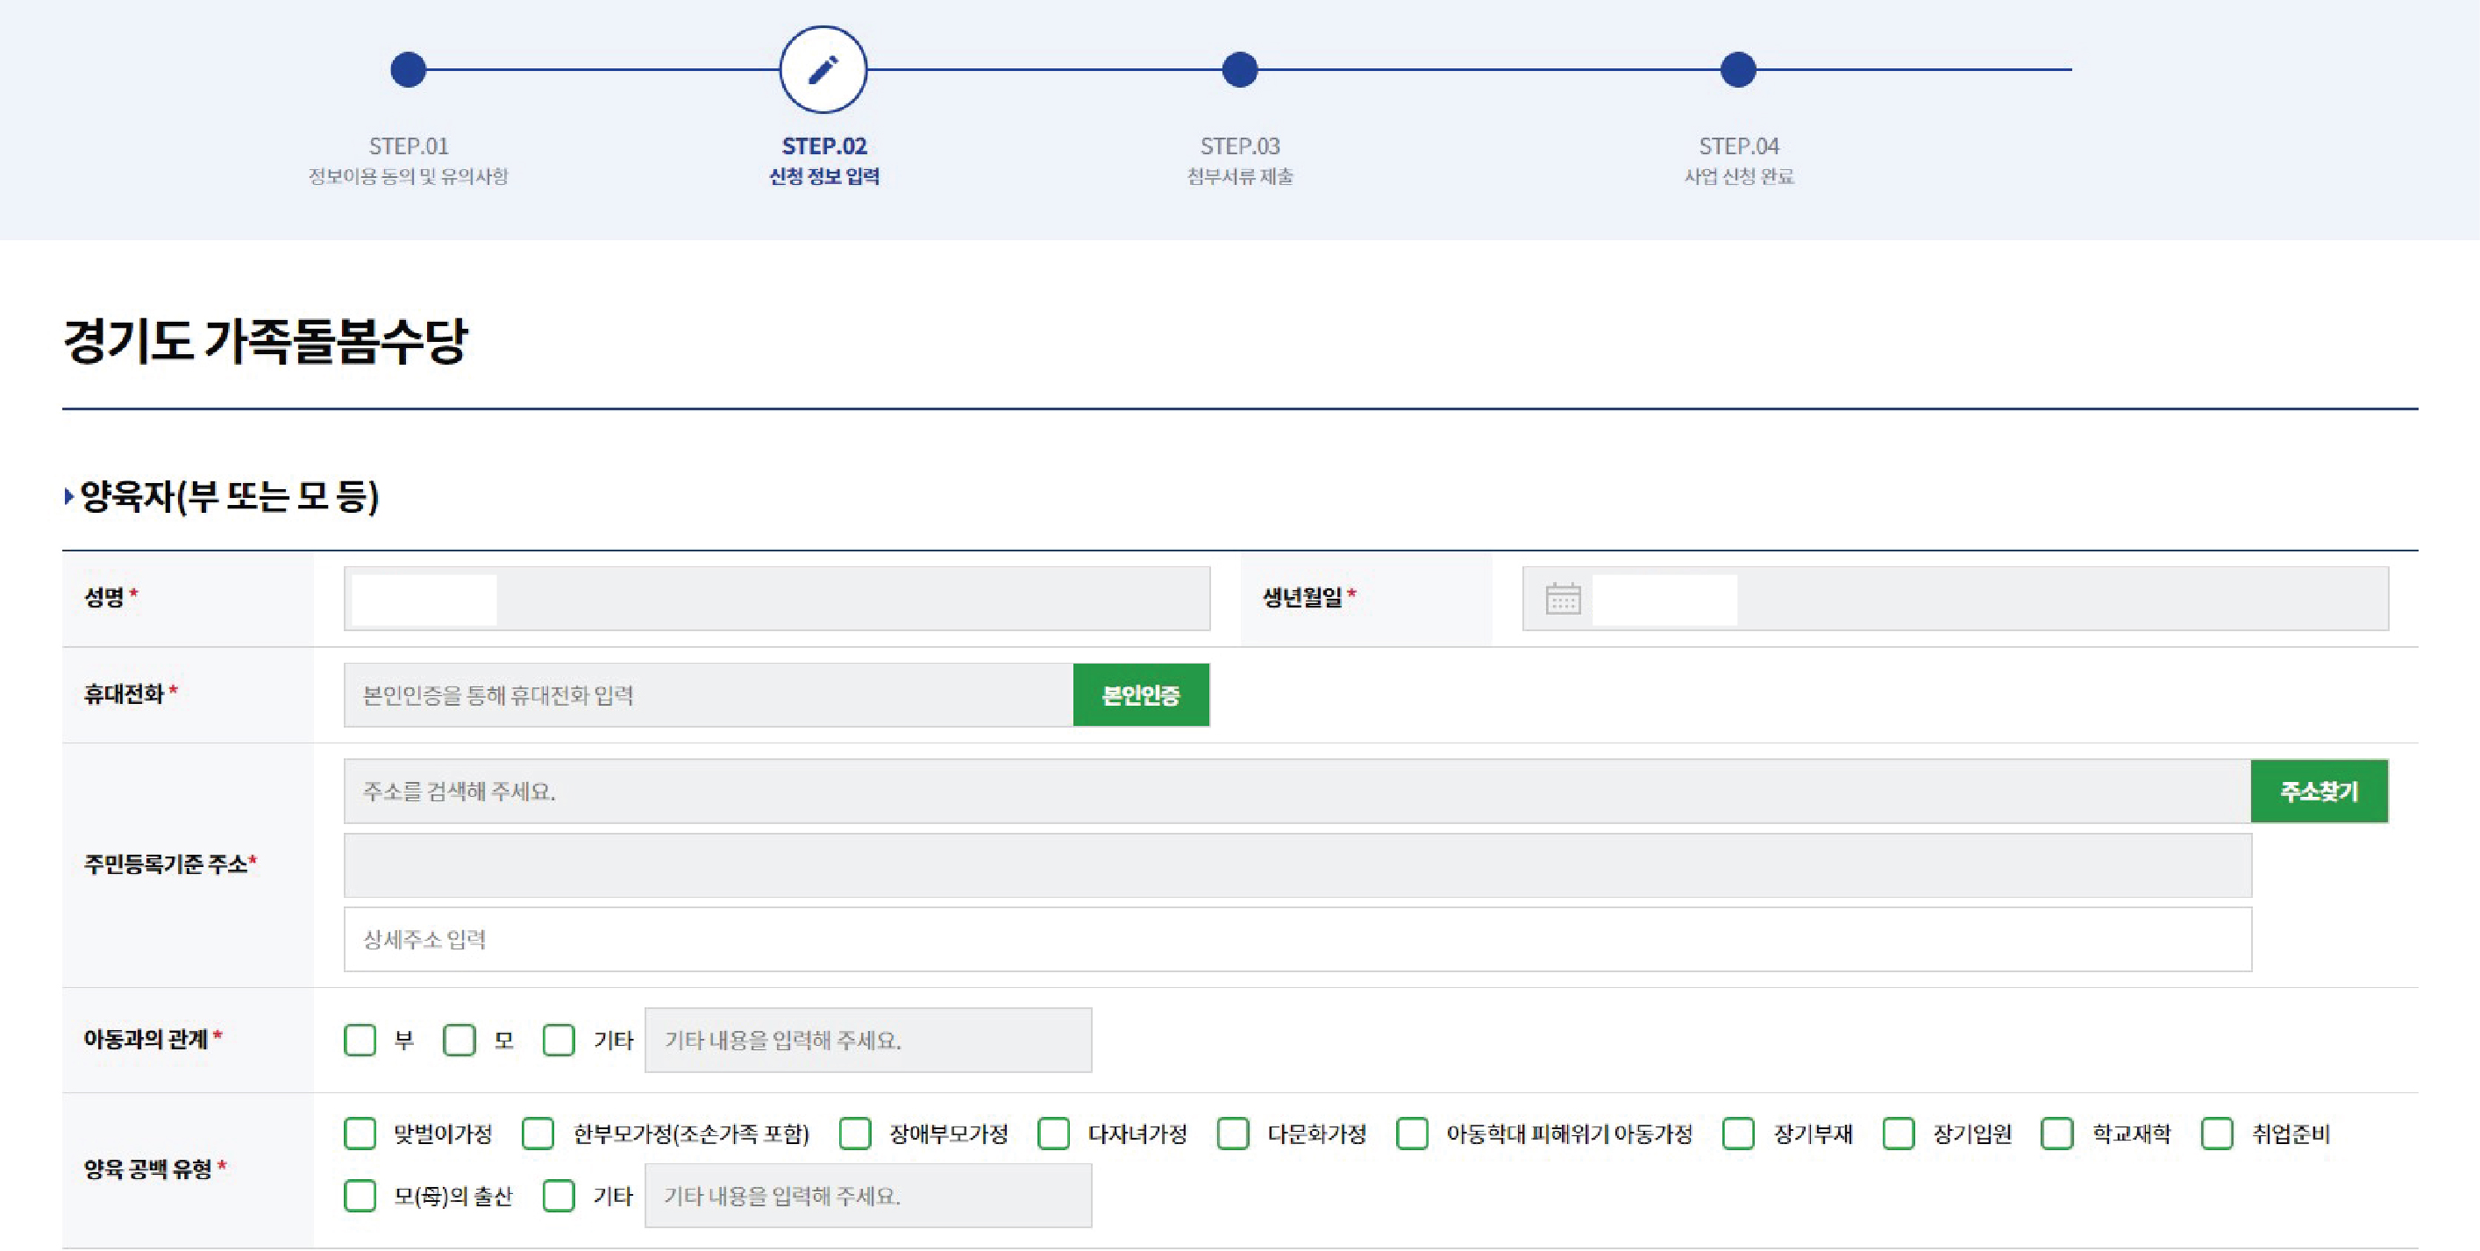Tick the 맞벌이가정 checkbox
Screen dimensions: 2480x1251
pos(360,1134)
